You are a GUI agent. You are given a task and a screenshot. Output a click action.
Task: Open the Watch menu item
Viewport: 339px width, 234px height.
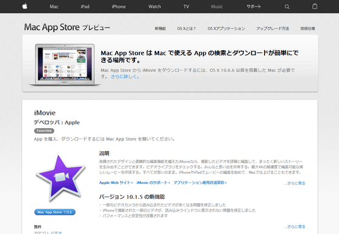pyautogui.click(x=154, y=7)
